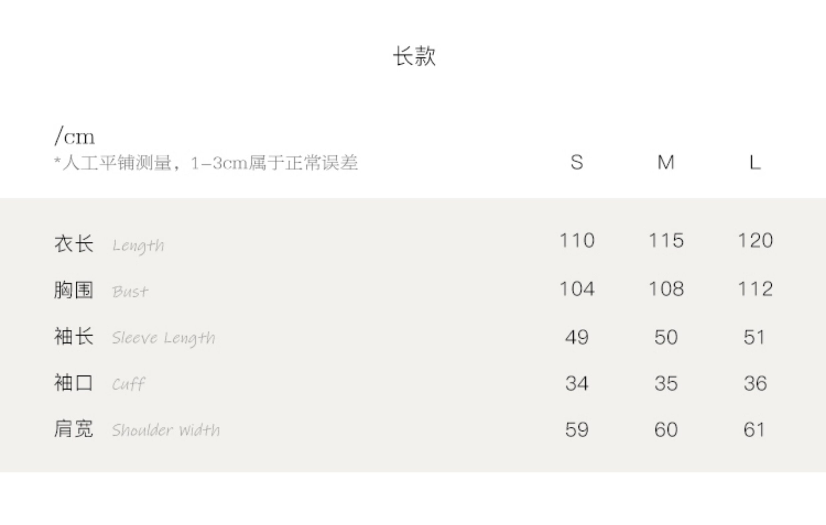The height and width of the screenshot is (525, 826).
Task: Select the M size column header
Action: pos(666,162)
